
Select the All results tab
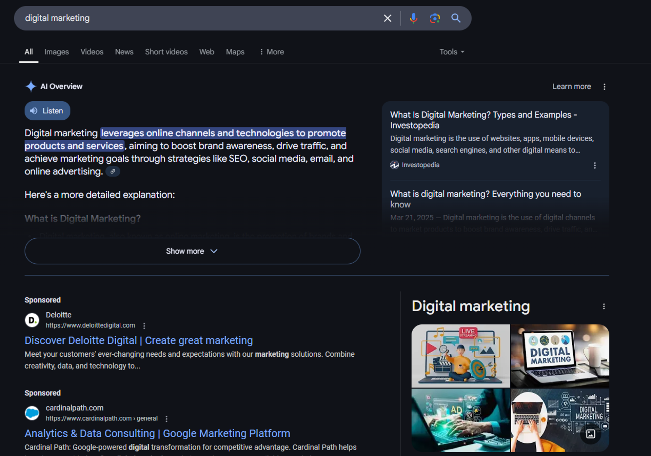(29, 52)
